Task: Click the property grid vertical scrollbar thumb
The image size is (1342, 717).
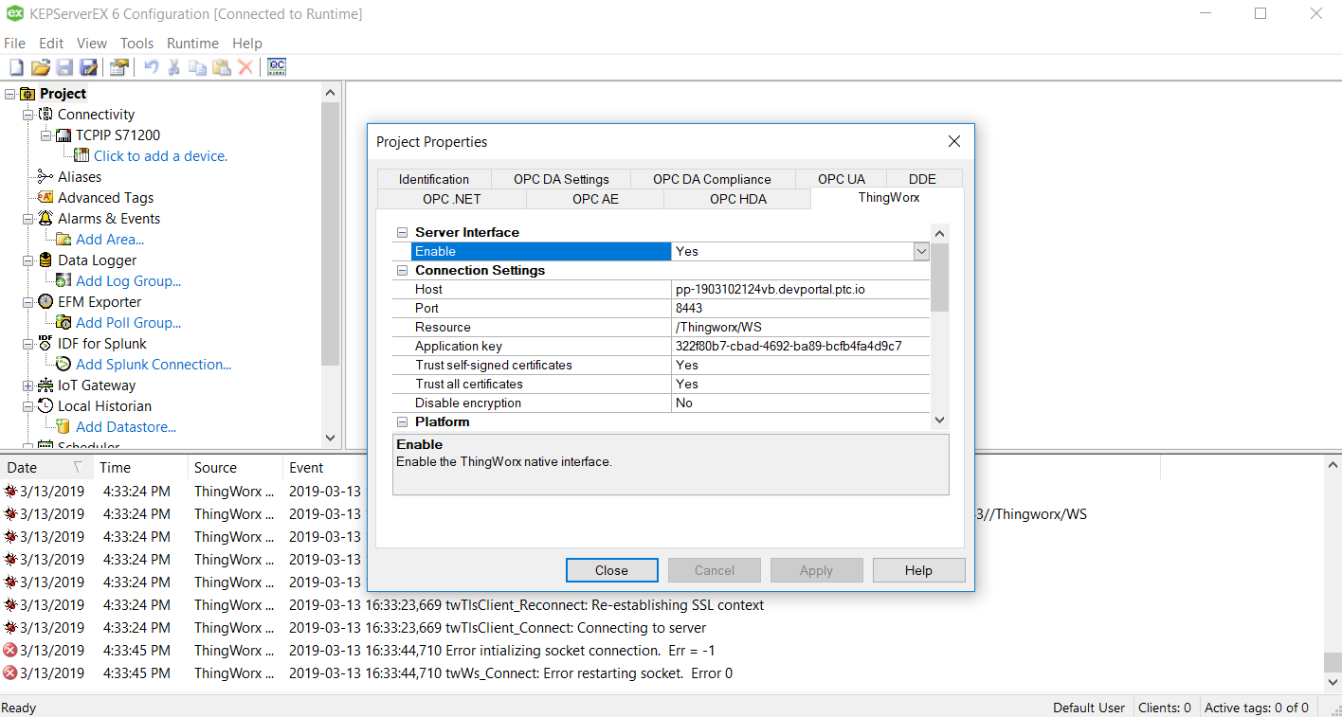Action: click(x=939, y=277)
